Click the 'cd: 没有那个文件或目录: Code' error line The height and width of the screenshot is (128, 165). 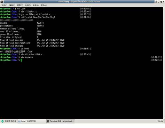tap(16, 51)
